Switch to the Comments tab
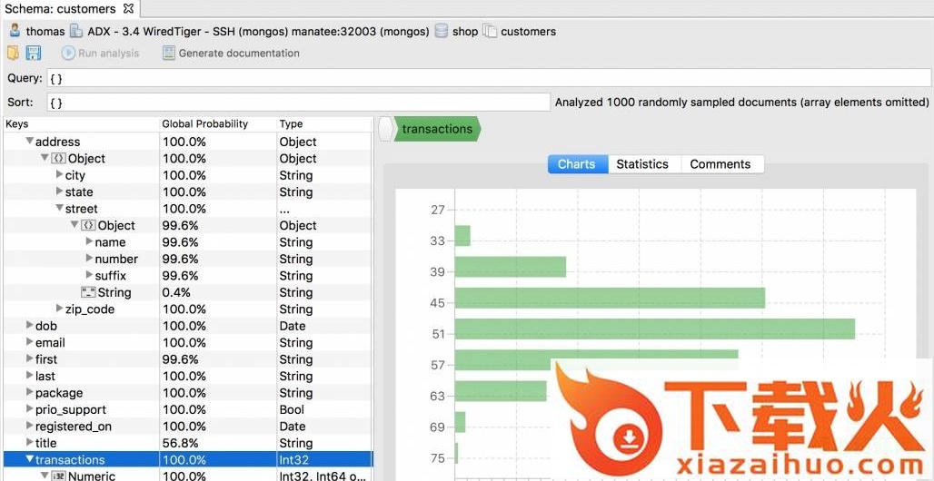Viewport: 934px width, 481px height. (x=720, y=164)
